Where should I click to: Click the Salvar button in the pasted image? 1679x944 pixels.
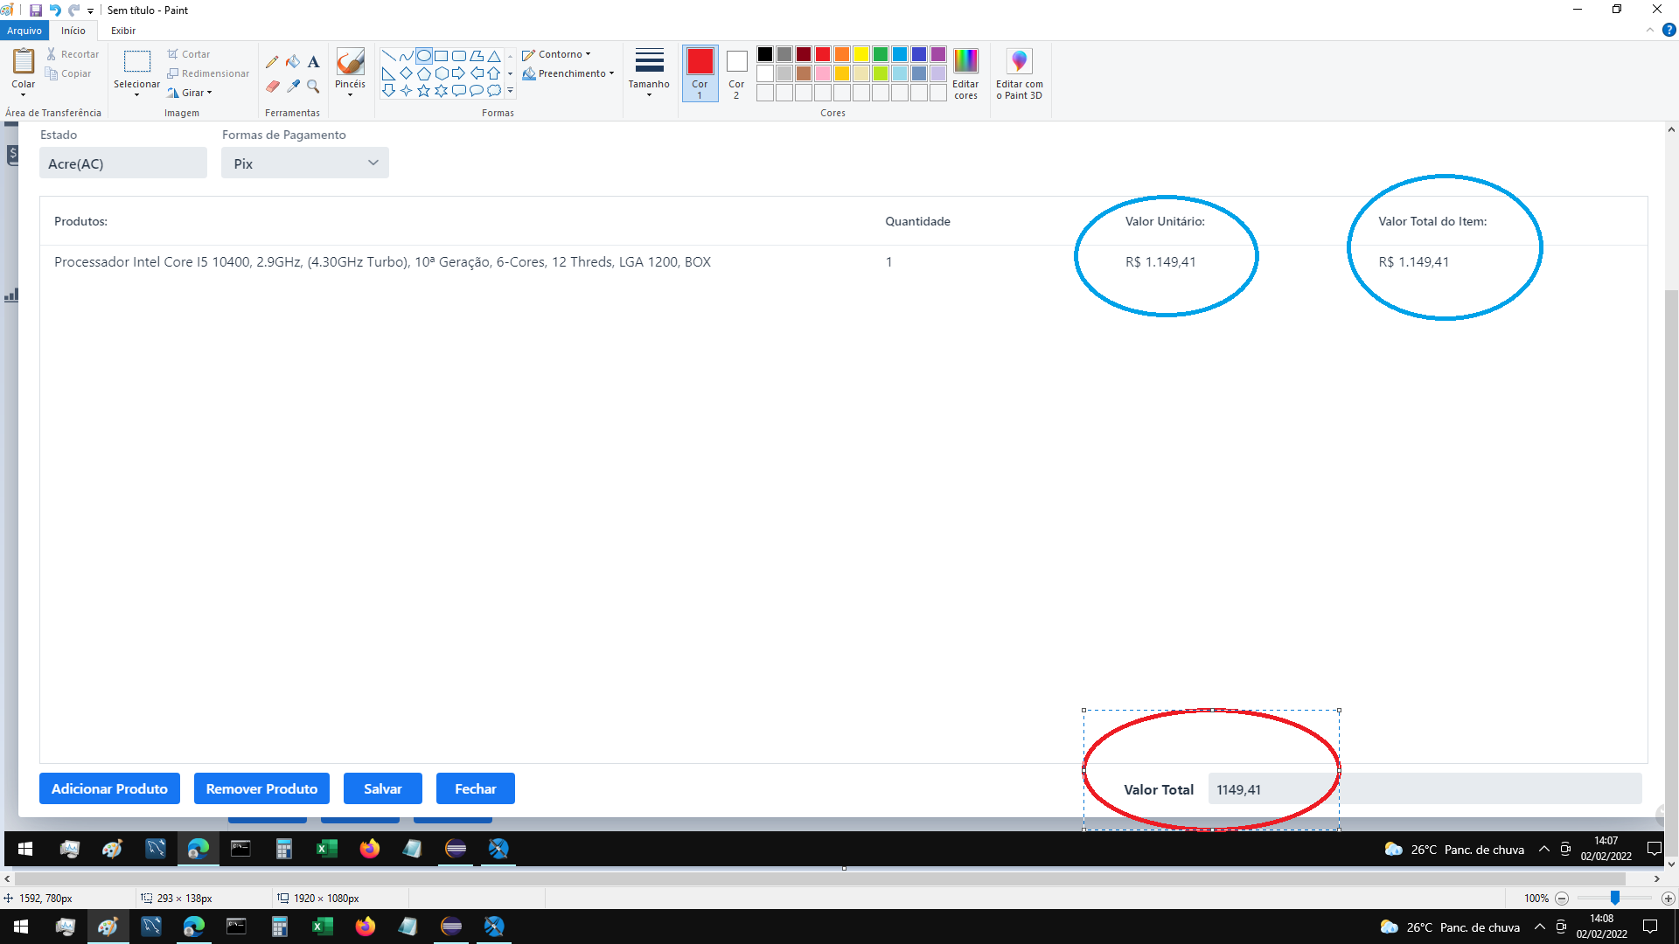coord(383,788)
